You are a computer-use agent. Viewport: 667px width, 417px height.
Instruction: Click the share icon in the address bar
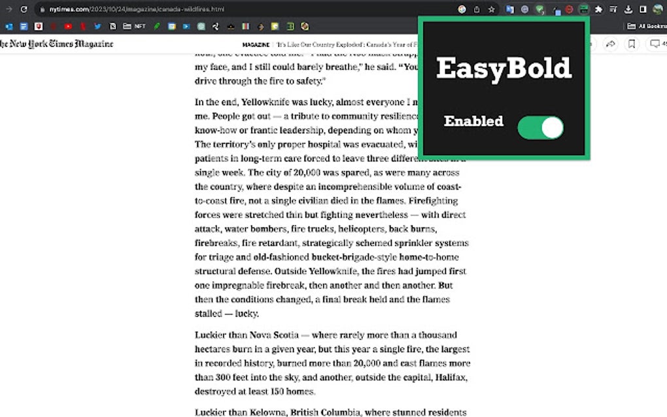475,9
